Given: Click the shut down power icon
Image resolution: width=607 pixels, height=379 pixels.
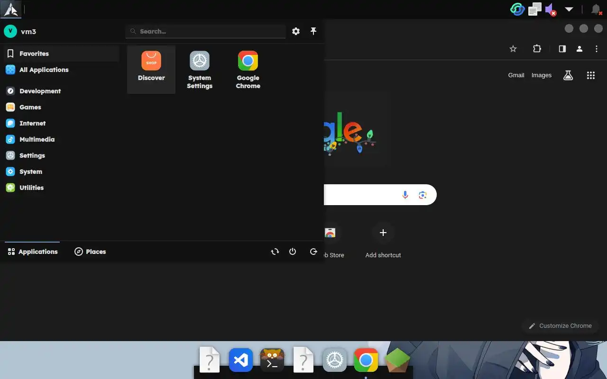Looking at the screenshot, I should tap(293, 252).
